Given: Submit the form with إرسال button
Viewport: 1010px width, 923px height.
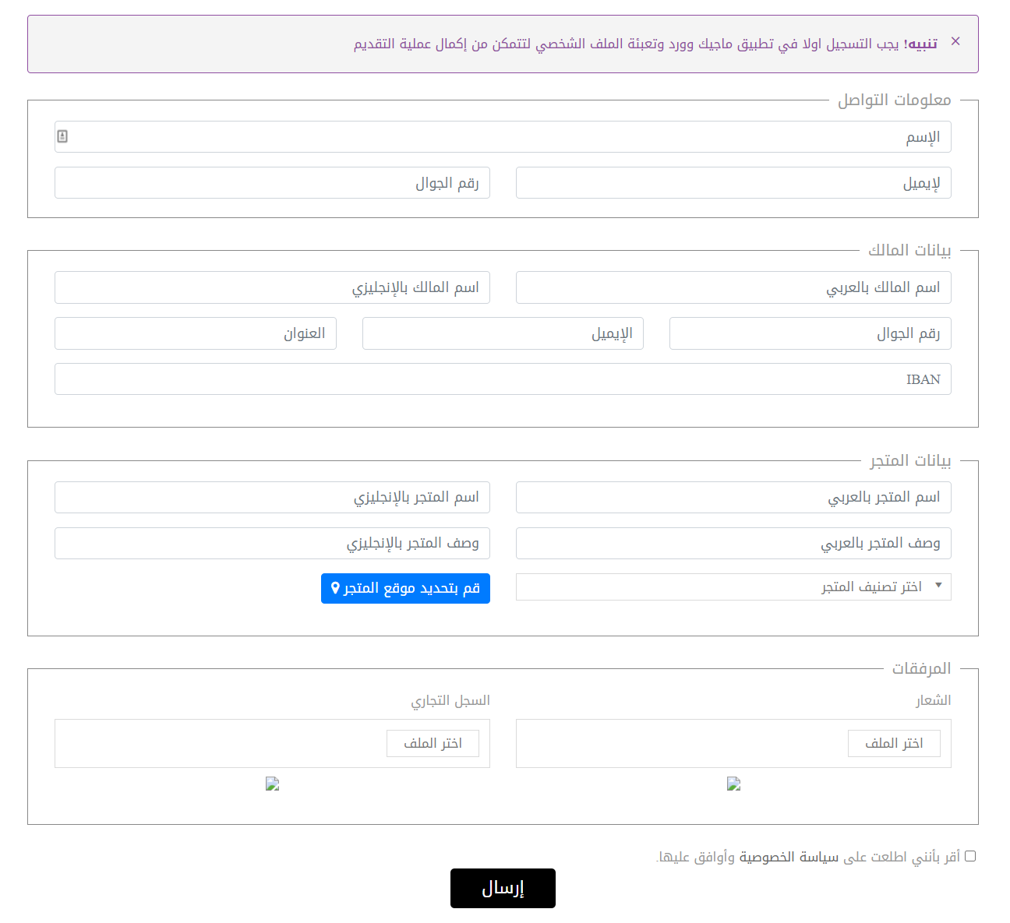Looking at the screenshot, I should (x=503, y=888).
